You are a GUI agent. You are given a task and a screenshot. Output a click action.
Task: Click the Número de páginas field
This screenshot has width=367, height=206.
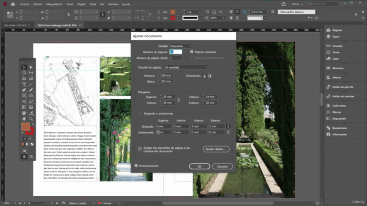tap(176, 52)
